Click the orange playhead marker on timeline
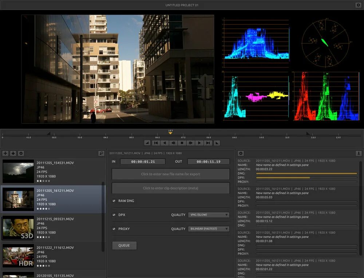The image size is (364, 278). [170, 133]
